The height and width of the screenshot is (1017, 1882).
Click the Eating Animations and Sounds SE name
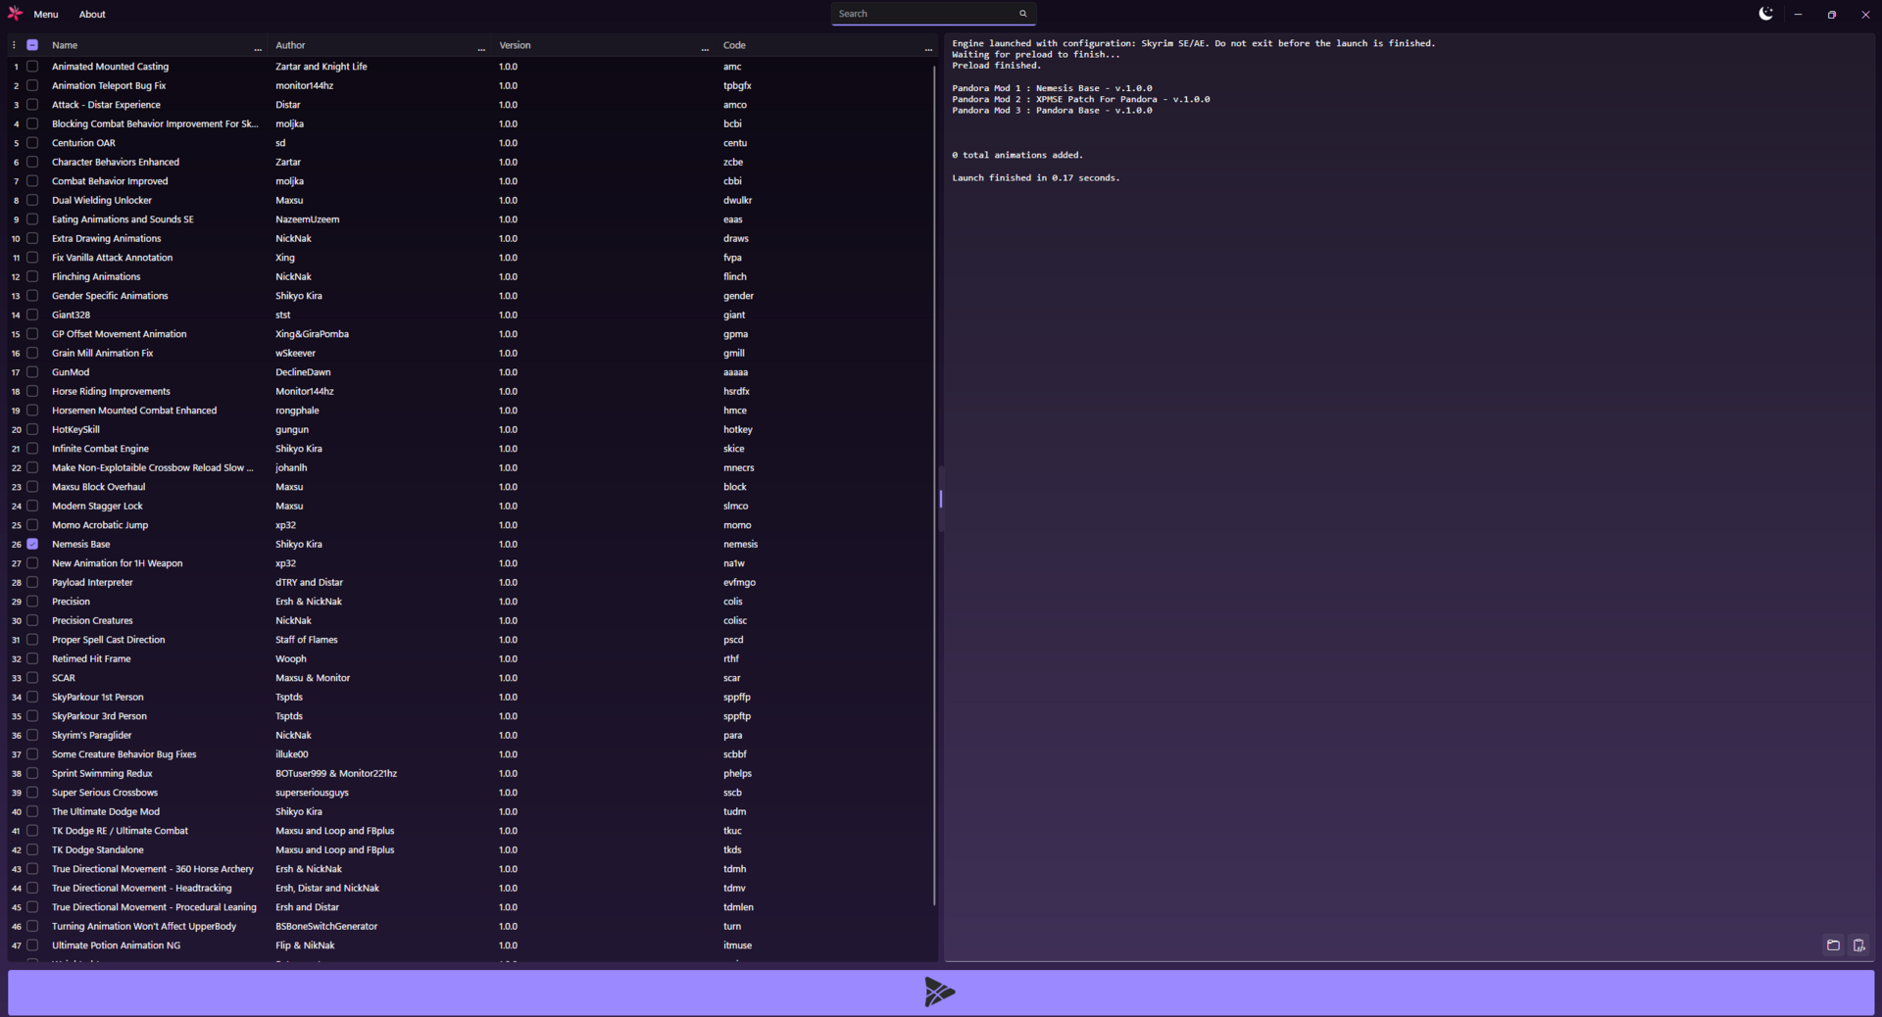(123, 219)
